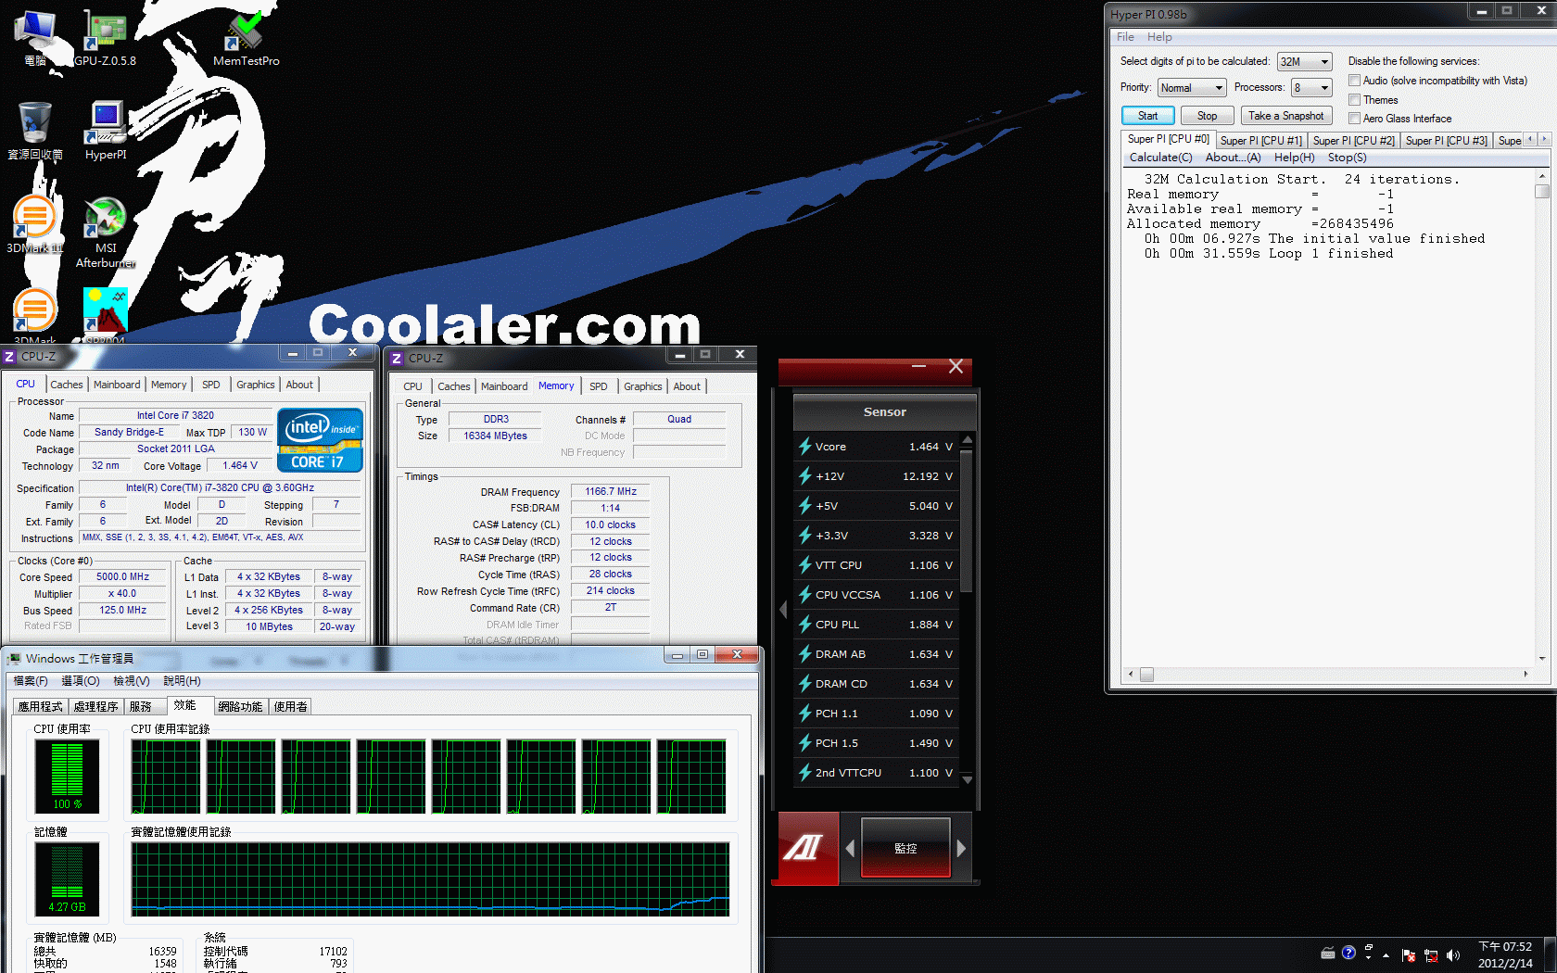Click the Stop button in Hyper PI
Viewport: 1557px width, 973px height.
click(x=1207, y=116)
